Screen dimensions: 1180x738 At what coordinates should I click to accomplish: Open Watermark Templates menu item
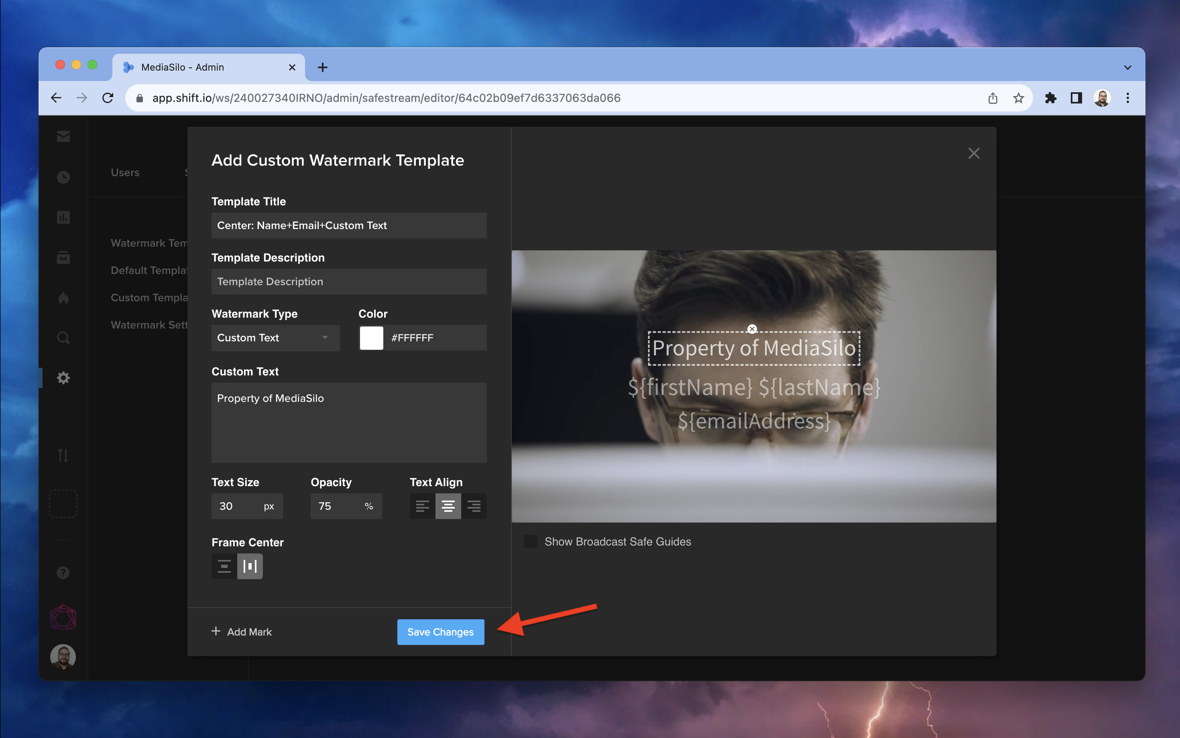(149, 243)
